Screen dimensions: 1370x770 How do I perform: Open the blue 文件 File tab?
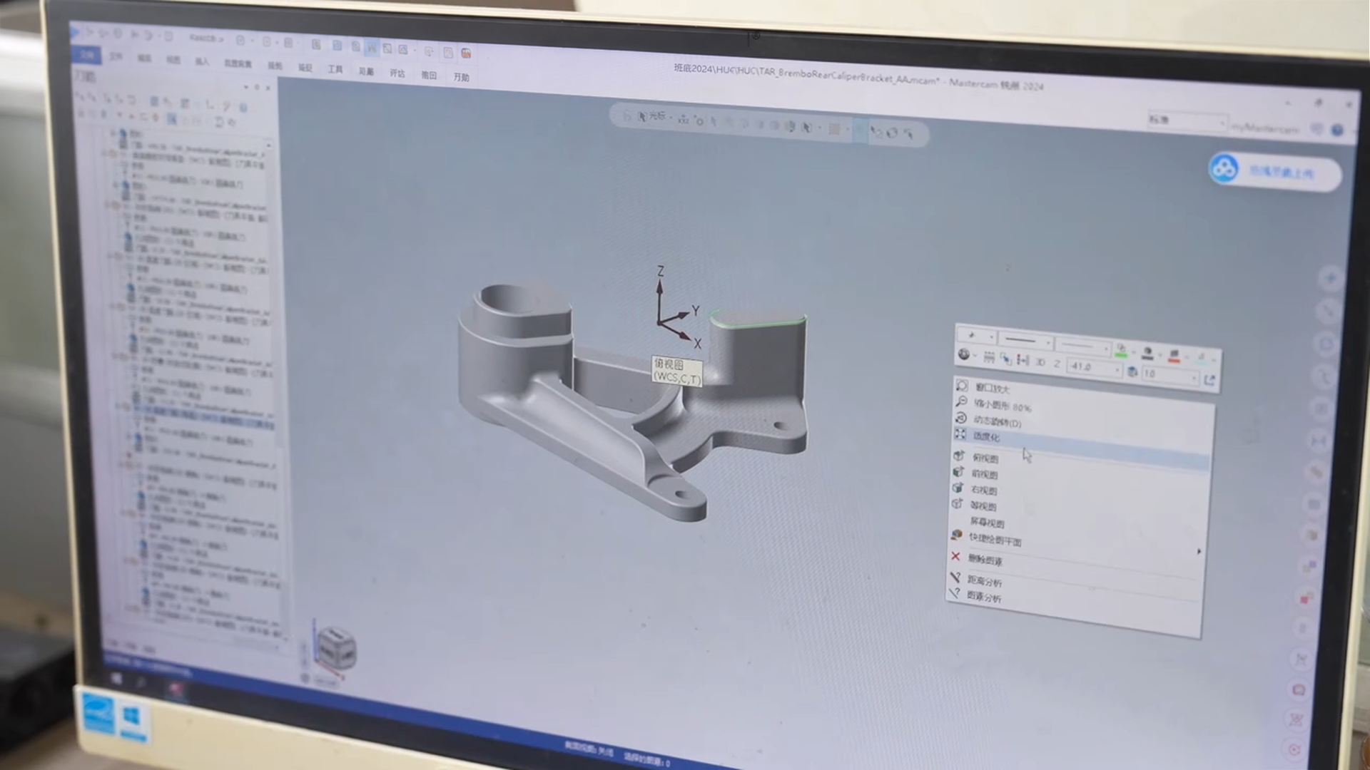click(88, 54)
